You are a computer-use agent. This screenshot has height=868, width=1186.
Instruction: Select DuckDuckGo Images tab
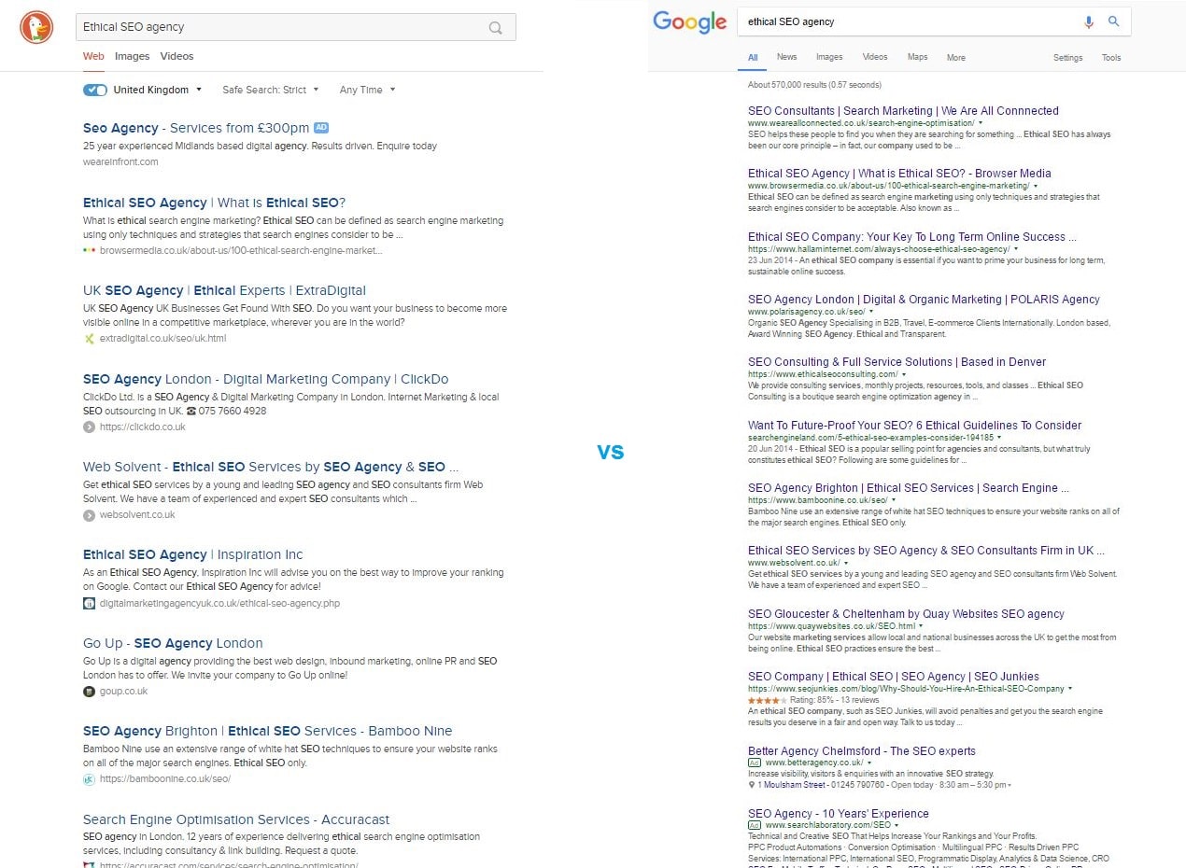(x=132, y=56)
